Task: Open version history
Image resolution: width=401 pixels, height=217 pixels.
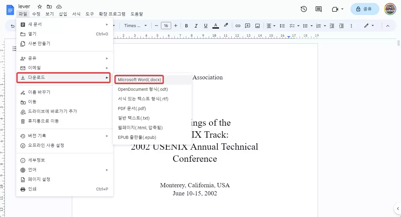Action: (x=304, y=9)
